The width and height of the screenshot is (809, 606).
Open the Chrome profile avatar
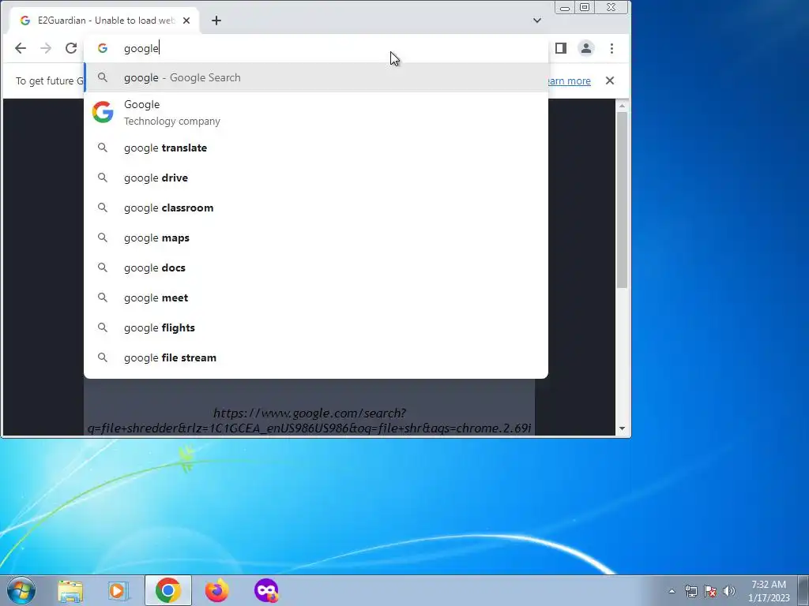(586, 48)
